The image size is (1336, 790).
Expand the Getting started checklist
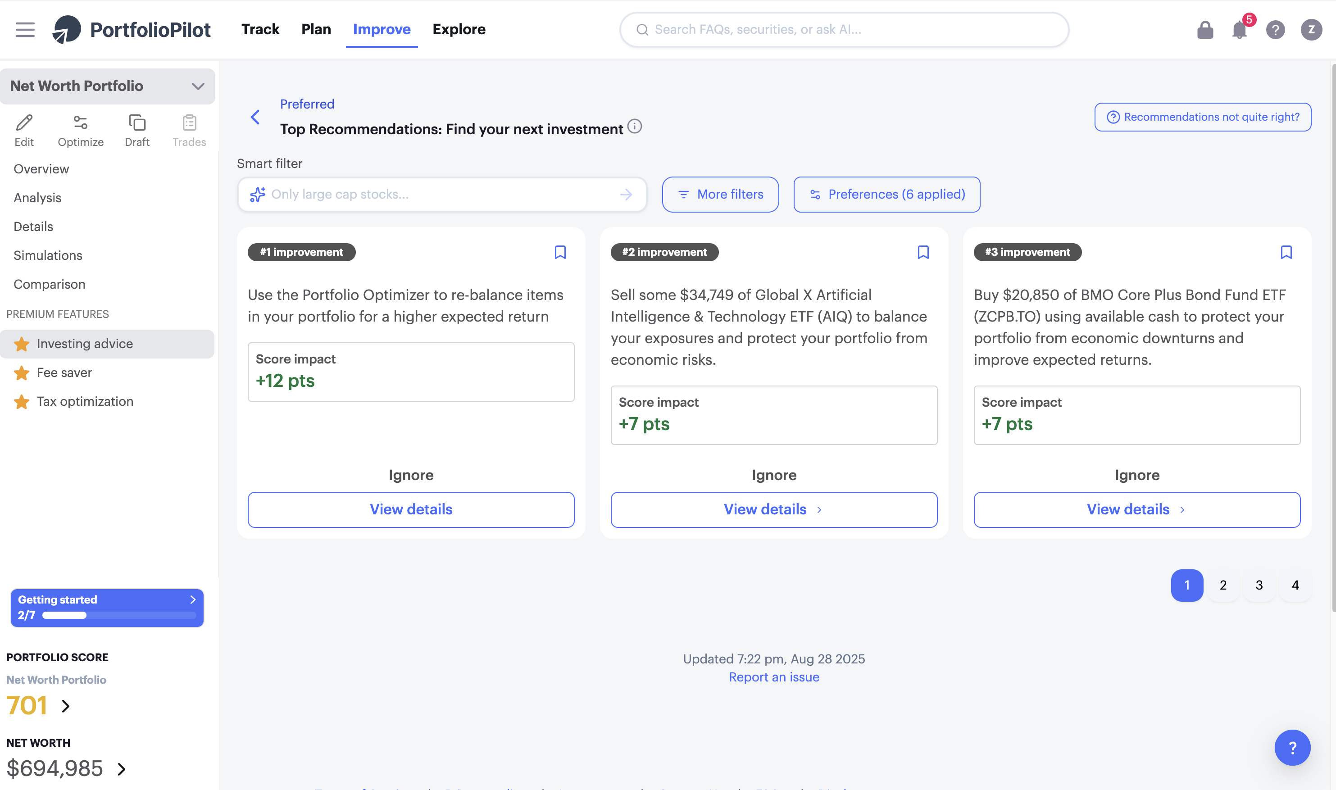(x=193, y=599)
